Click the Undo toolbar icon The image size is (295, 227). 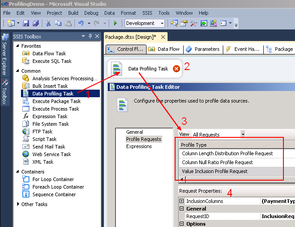tap(81, 23)
